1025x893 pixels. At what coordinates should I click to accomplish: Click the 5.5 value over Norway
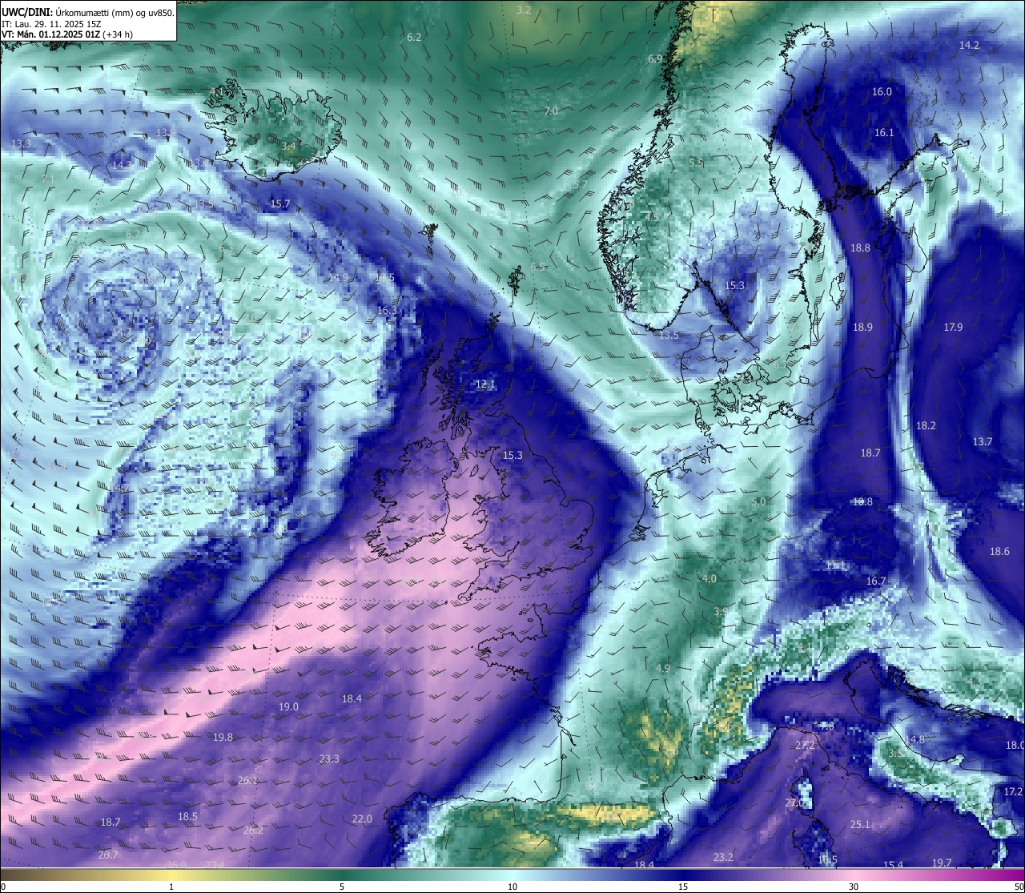(x=696, y=163)
